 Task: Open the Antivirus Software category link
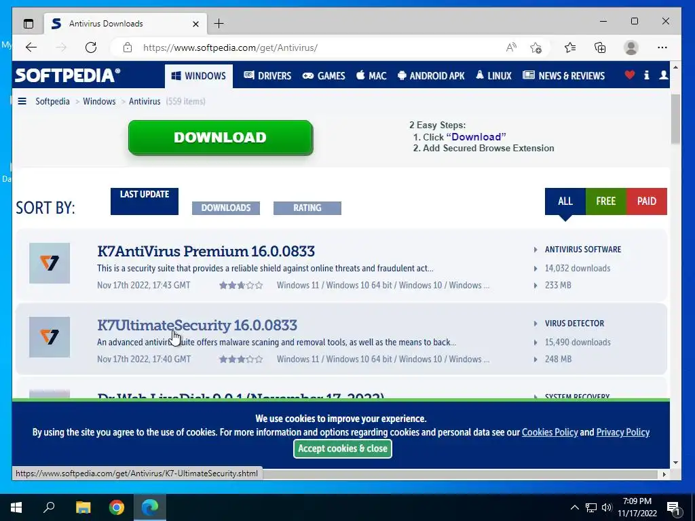point(583,250)
